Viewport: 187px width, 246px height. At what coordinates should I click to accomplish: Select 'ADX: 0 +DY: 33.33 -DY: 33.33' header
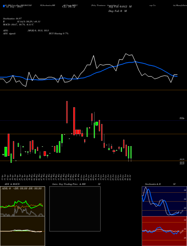[21, 188]
